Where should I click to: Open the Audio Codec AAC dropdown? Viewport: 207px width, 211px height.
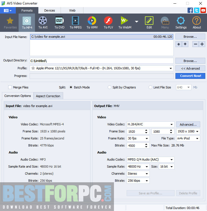click(150, 160)
